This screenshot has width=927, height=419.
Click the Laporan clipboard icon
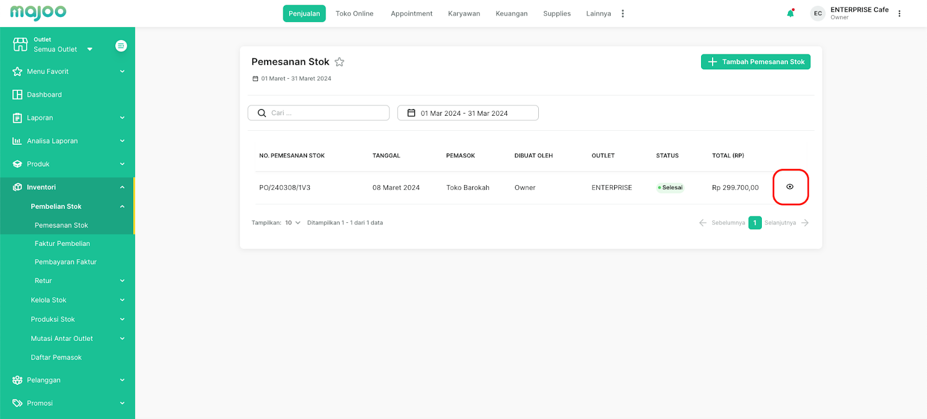17,118
